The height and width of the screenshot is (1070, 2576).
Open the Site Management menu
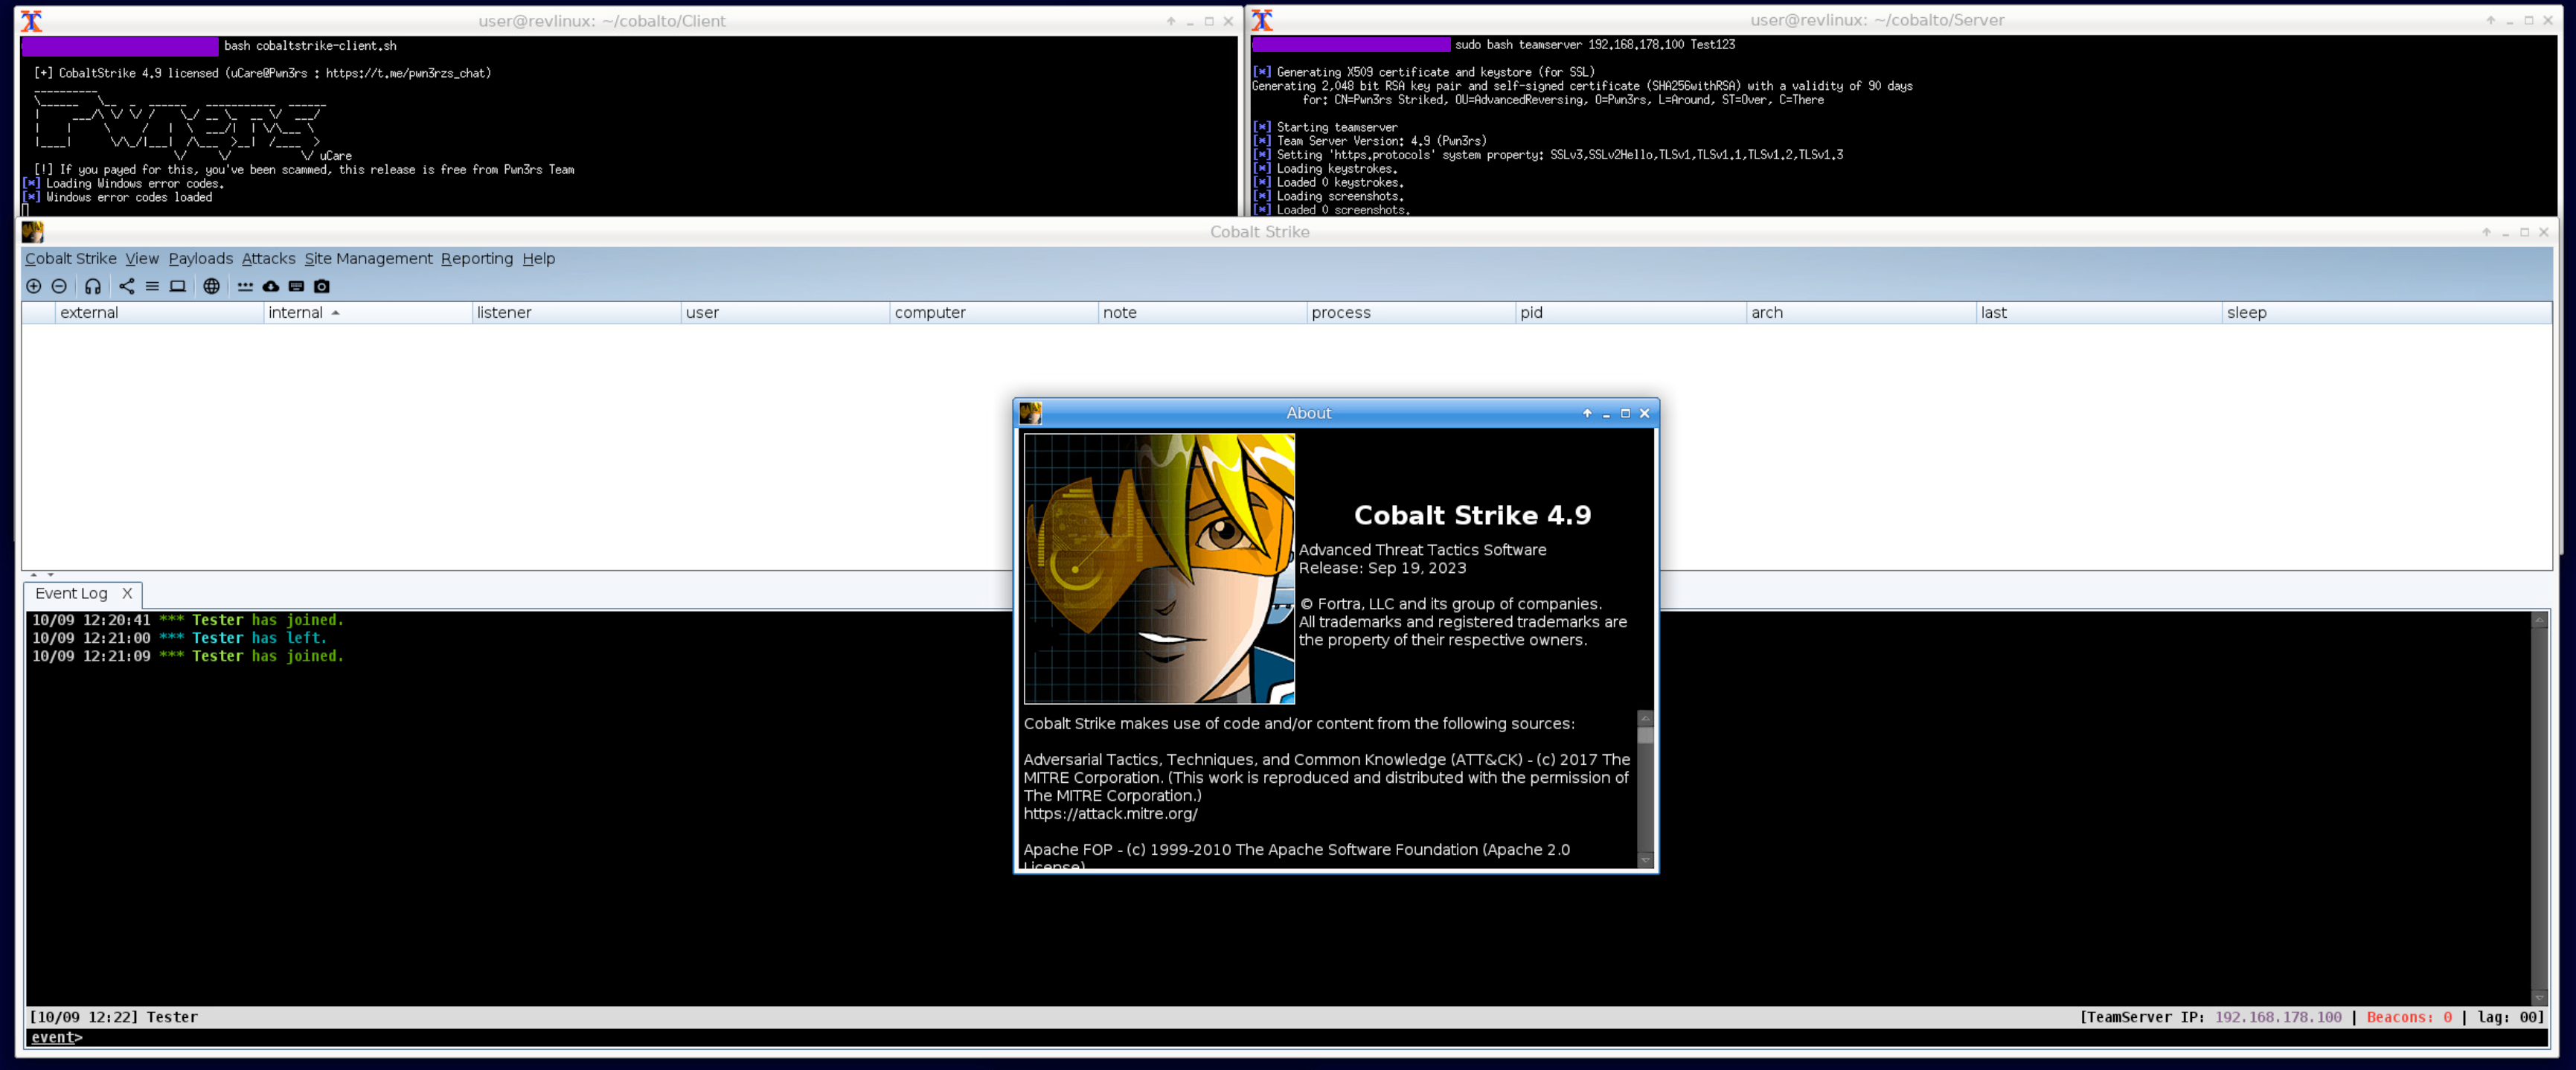368,258
